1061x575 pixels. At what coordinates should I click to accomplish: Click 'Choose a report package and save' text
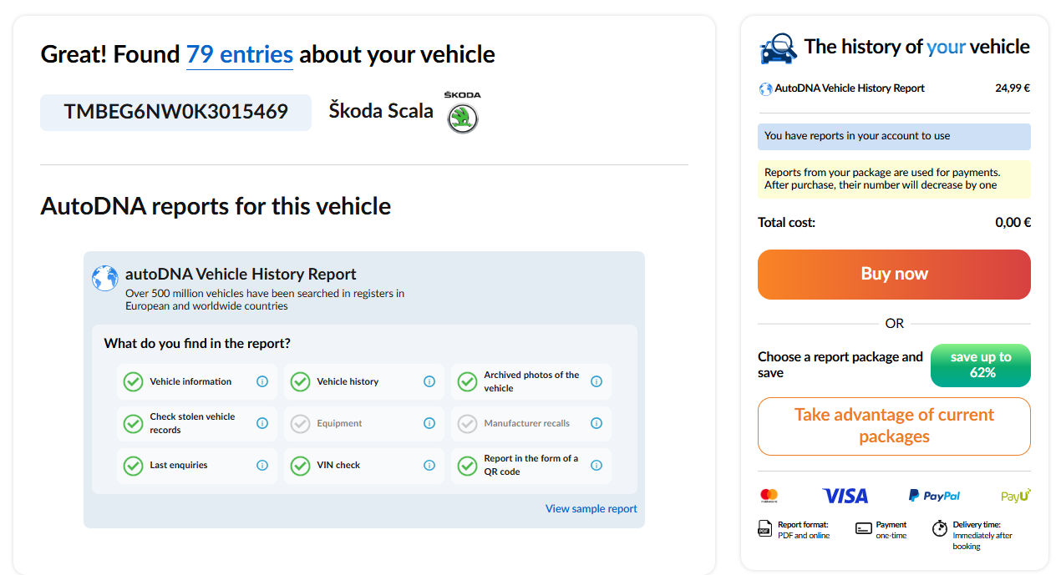[840, 365]
